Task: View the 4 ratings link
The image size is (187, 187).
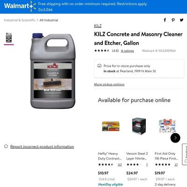Action: click(x=127, y=51)
